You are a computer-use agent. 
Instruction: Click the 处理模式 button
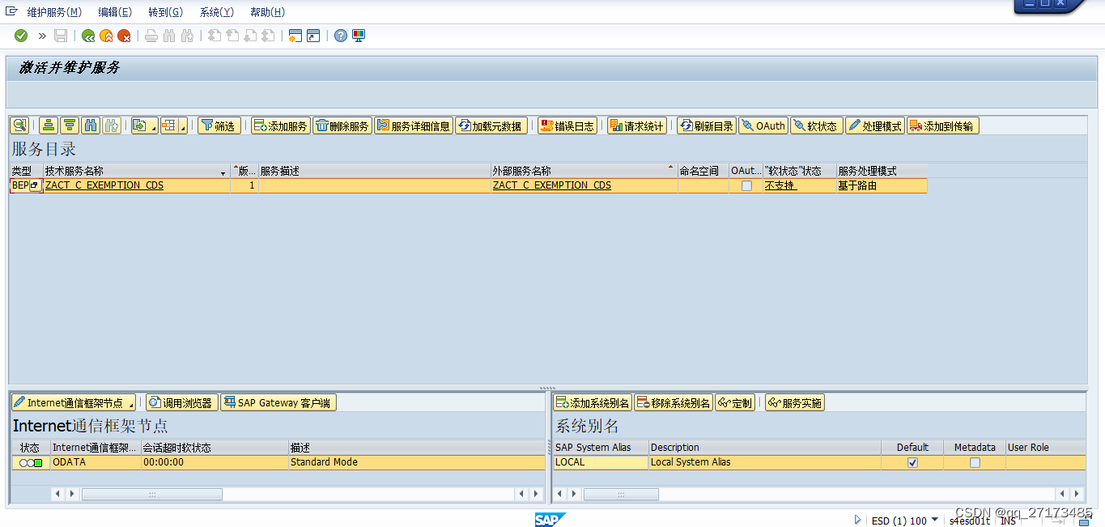pyautogui.click(x=875, y=125)
